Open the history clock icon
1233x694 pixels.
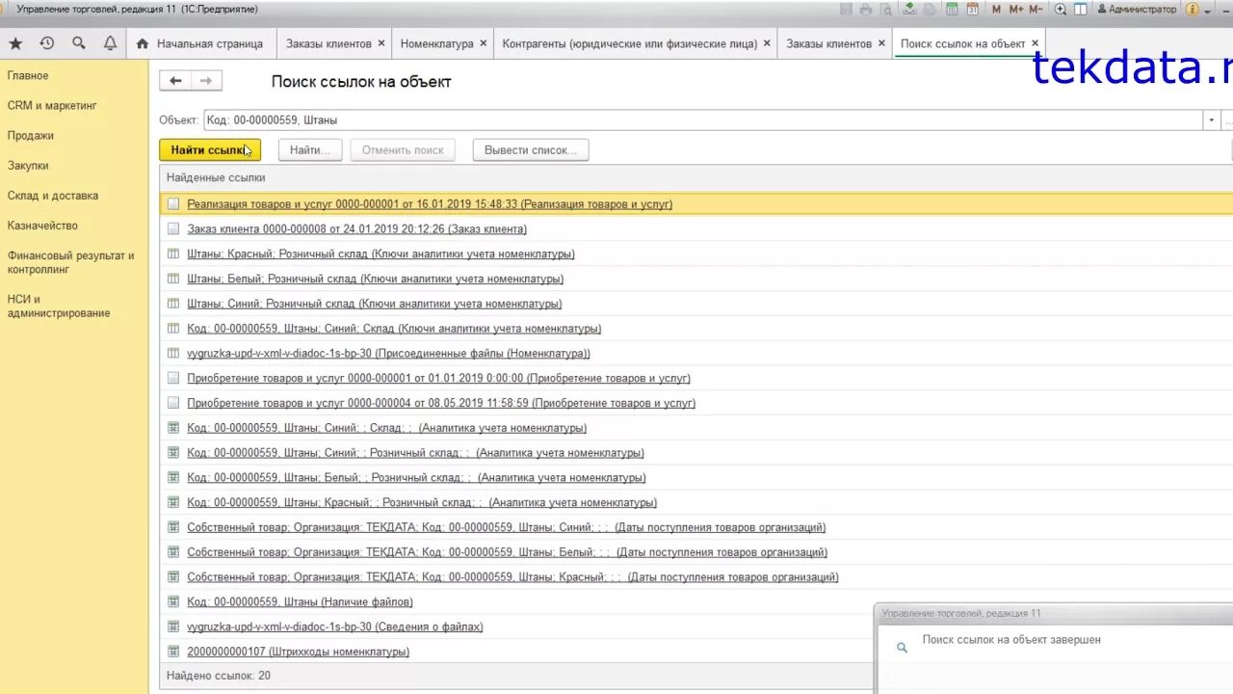point(47,43)
